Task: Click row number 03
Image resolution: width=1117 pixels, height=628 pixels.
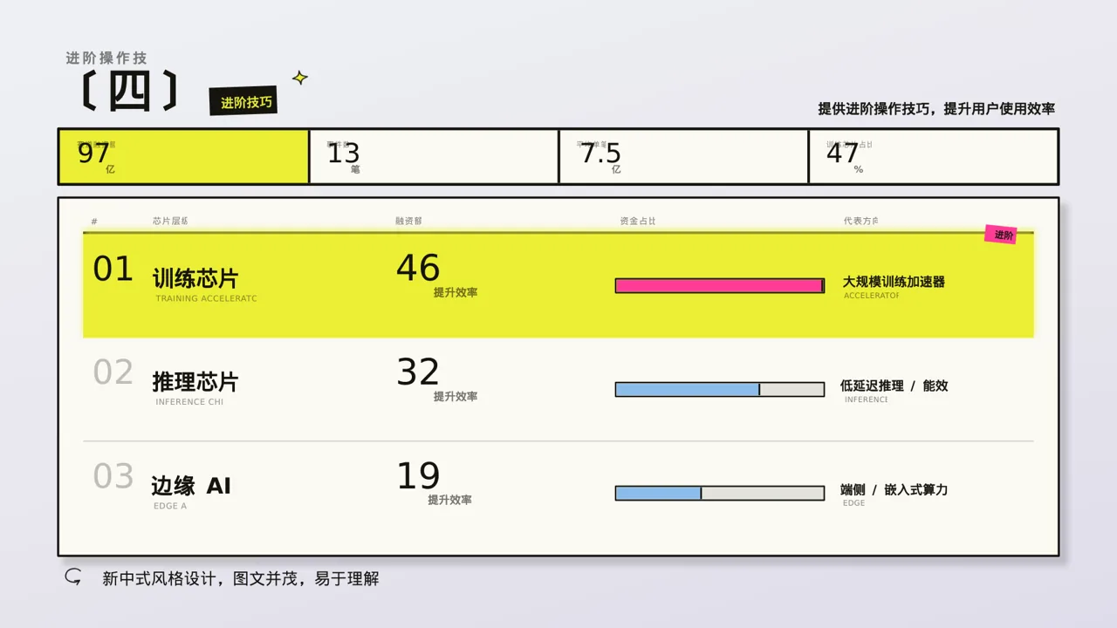Action: coord(113,476)
